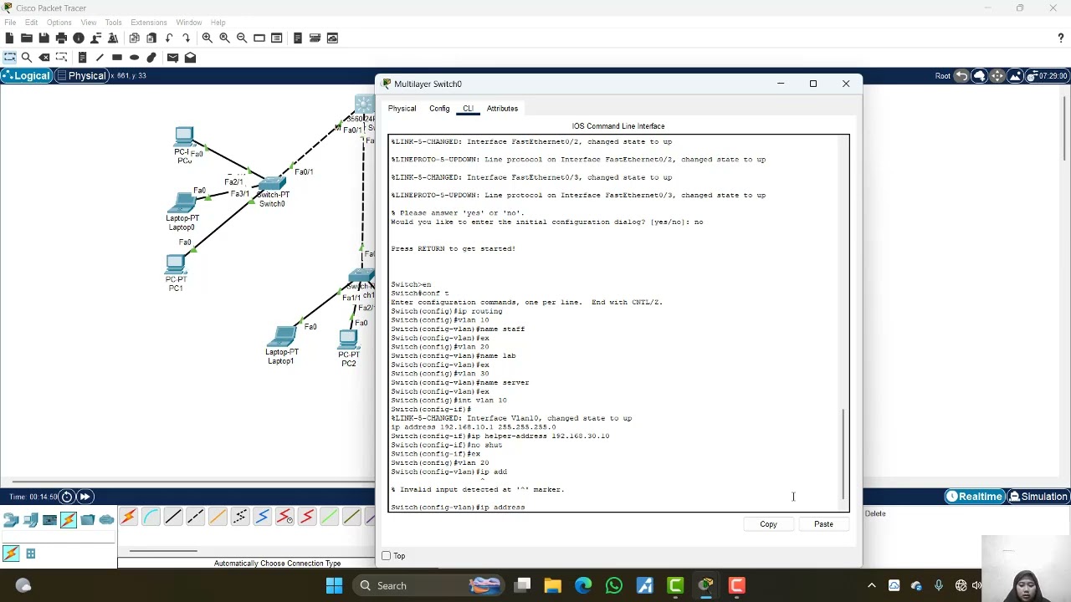Open the Window menu

point(188,23)
